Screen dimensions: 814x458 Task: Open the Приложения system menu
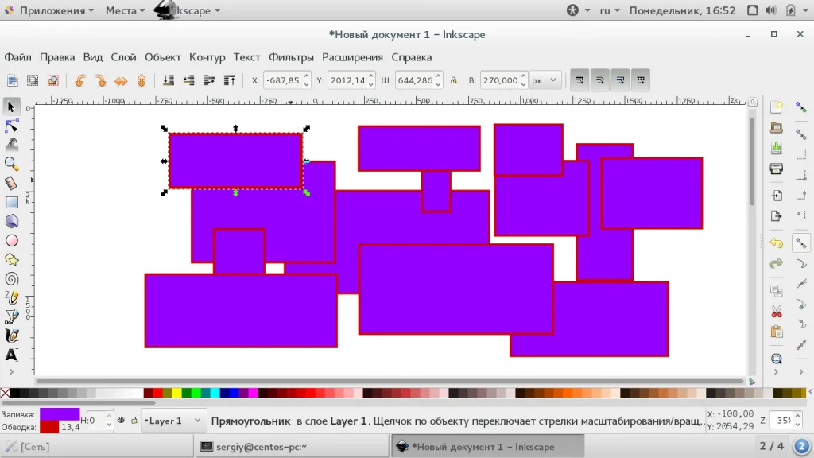pos(50,10)
